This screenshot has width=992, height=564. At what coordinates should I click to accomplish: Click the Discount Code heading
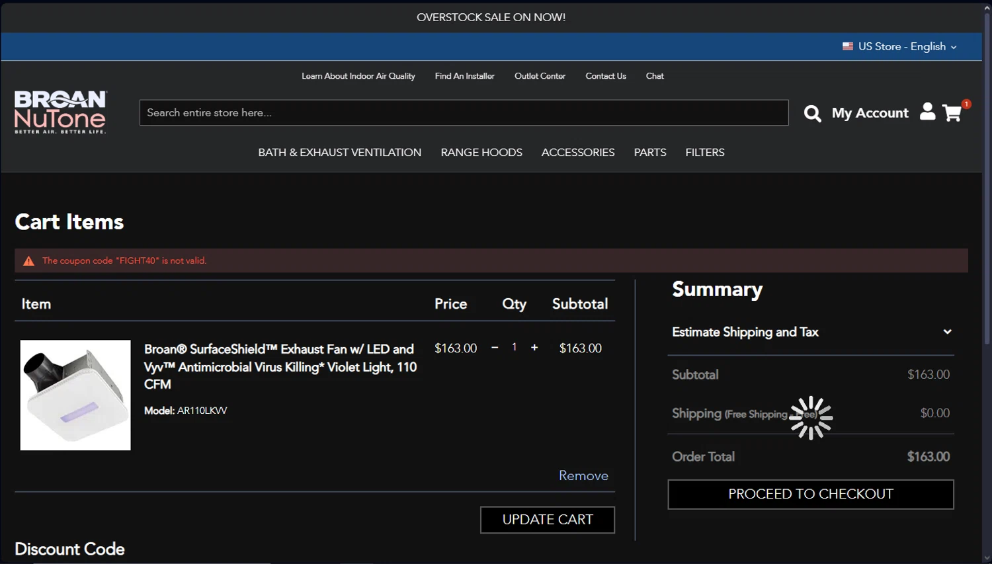69,549
